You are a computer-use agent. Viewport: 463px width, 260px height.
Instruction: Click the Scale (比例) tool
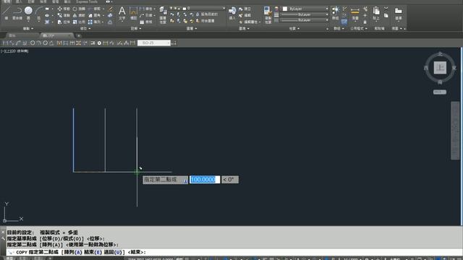(x=79, y=22)
